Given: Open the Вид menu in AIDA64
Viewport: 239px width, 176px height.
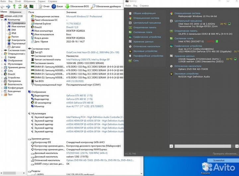Looking at the screenshot, I should click(x=10, y=1).
